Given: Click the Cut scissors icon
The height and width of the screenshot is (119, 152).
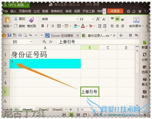Looking at the screenshot, I should pos(16,19).
